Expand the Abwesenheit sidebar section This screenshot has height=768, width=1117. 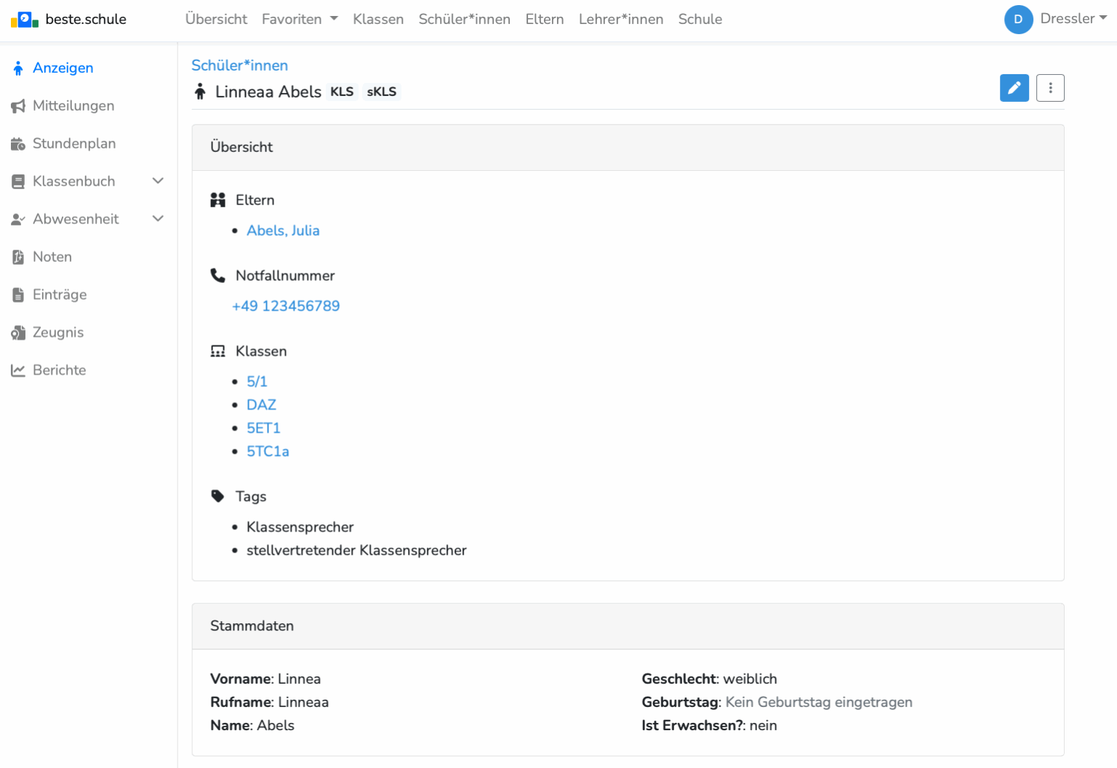158,219
